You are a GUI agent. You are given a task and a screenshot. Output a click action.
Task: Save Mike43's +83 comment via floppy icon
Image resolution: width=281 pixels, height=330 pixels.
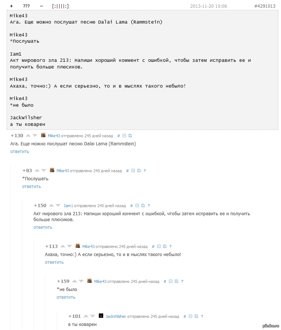pyautogui.click(x=139, y=171)
